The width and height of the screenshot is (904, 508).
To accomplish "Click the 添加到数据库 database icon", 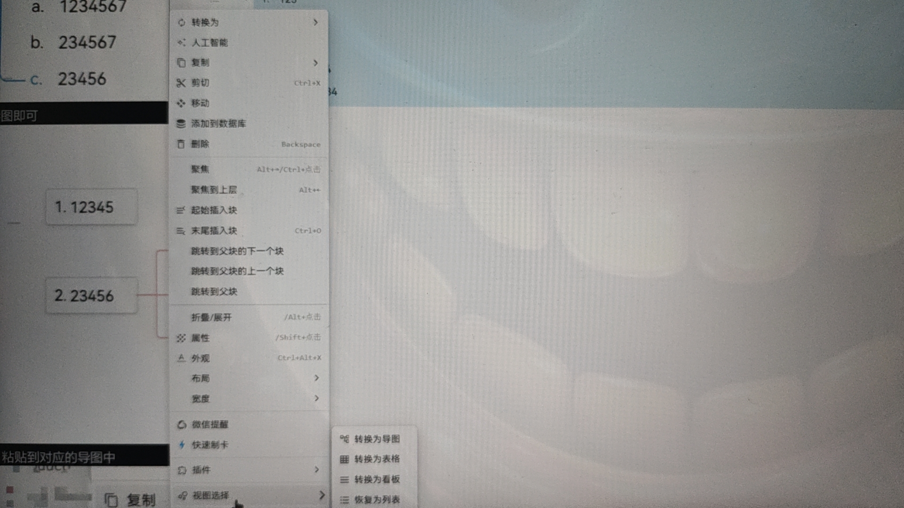I will pos(181,124).
